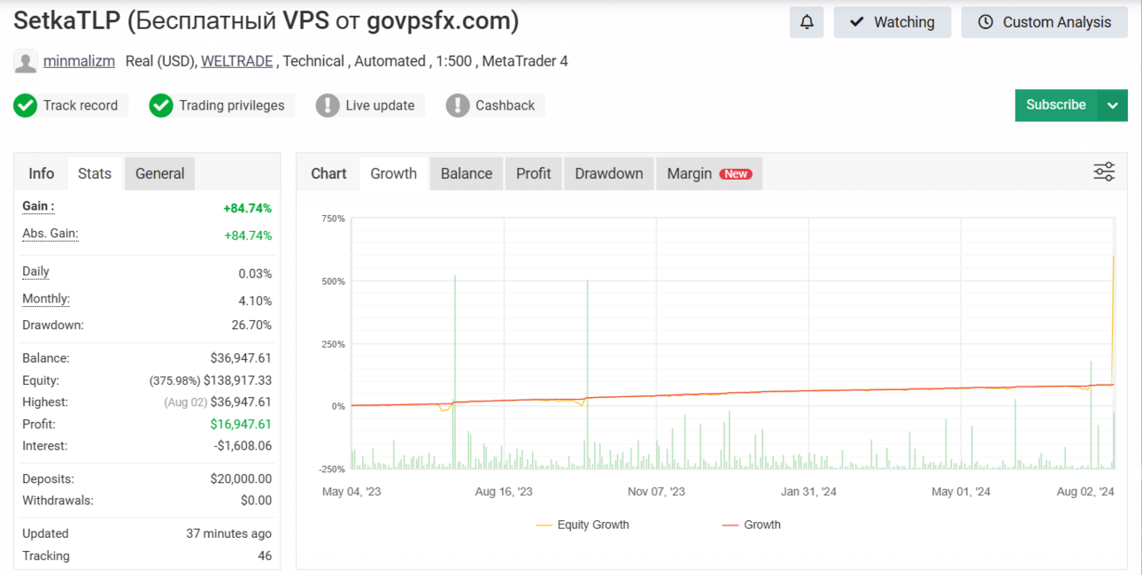Click the Live update badge label
The image size is (1142, 575).
coord(381,105)
